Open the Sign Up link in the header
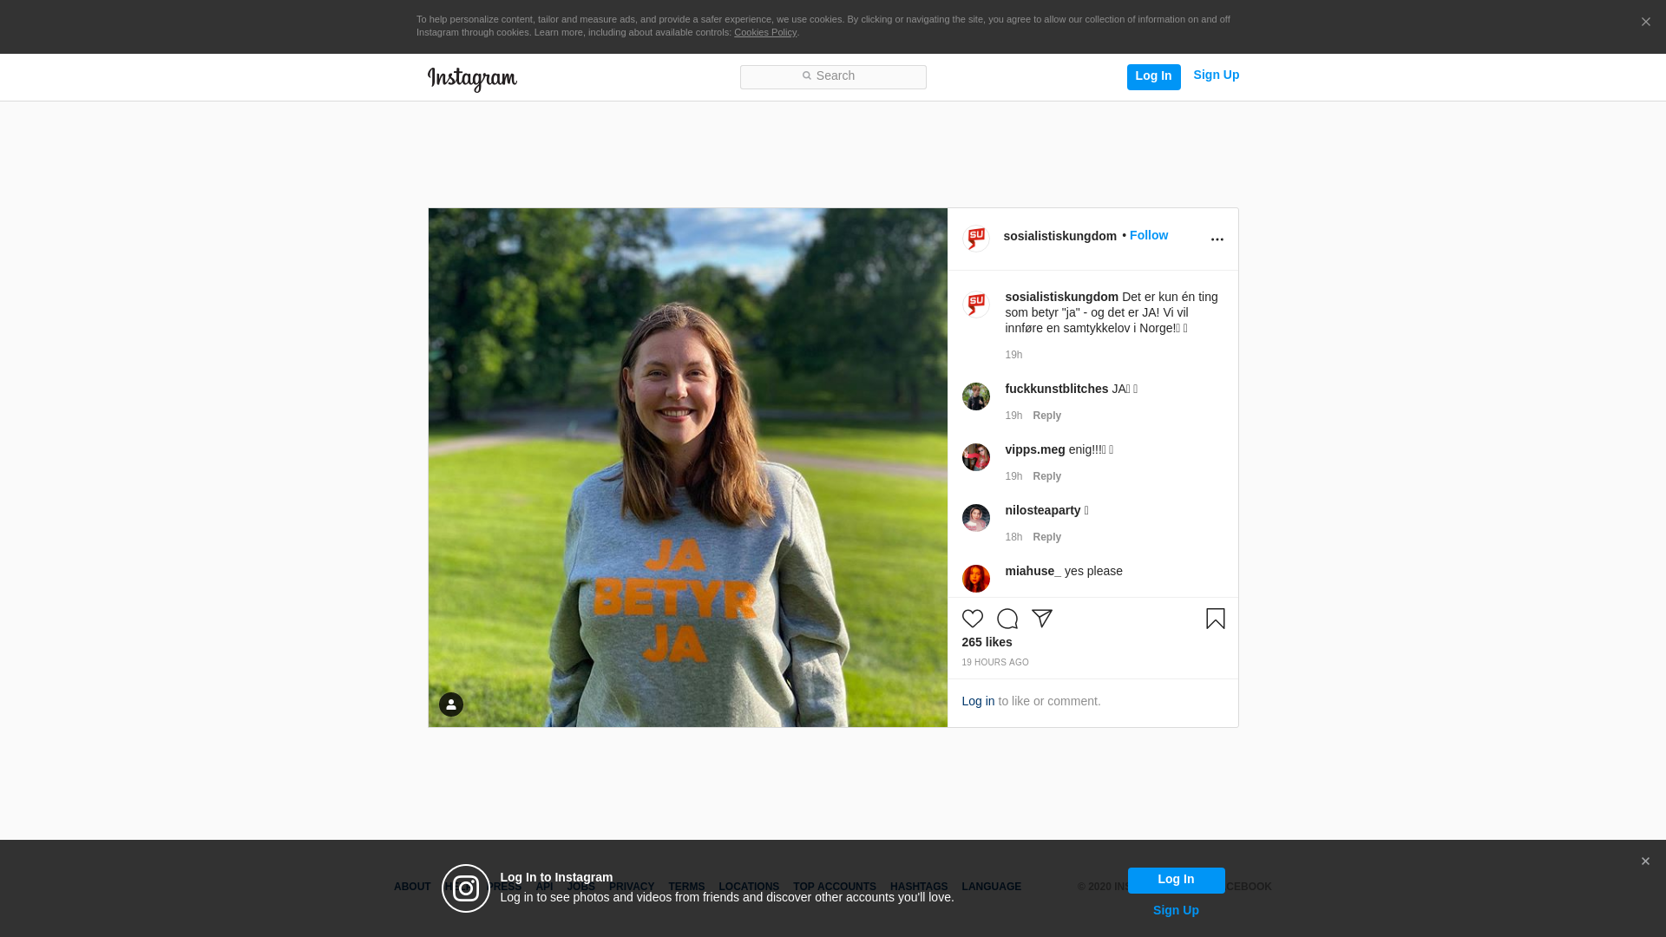1666x937 pixels. click(1216, 75)
